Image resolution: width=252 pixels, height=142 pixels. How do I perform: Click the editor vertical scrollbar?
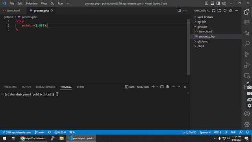[188, 47]
